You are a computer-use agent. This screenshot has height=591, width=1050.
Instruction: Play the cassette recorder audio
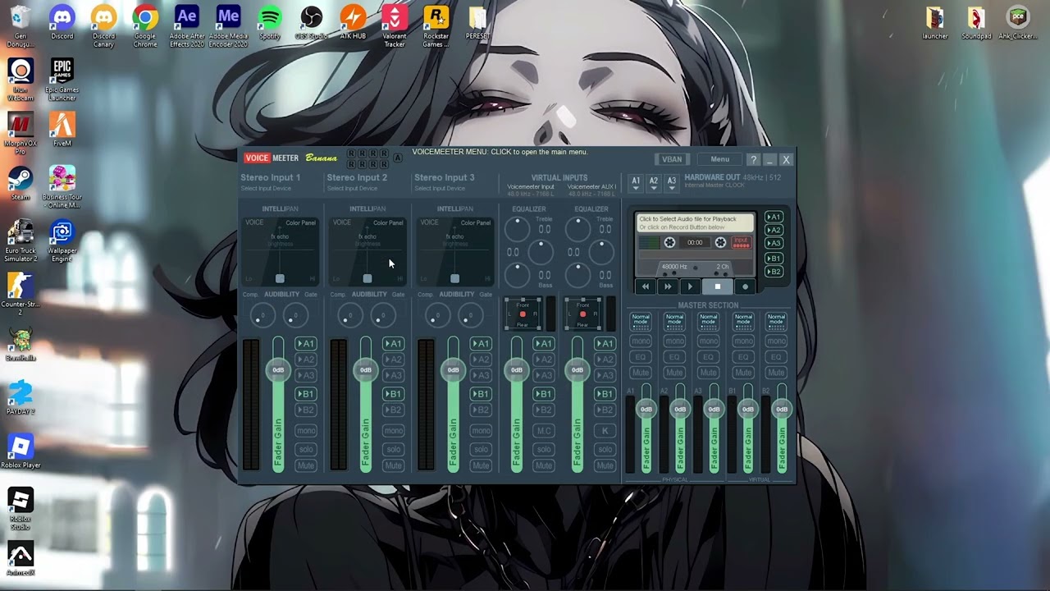[690, 286]
